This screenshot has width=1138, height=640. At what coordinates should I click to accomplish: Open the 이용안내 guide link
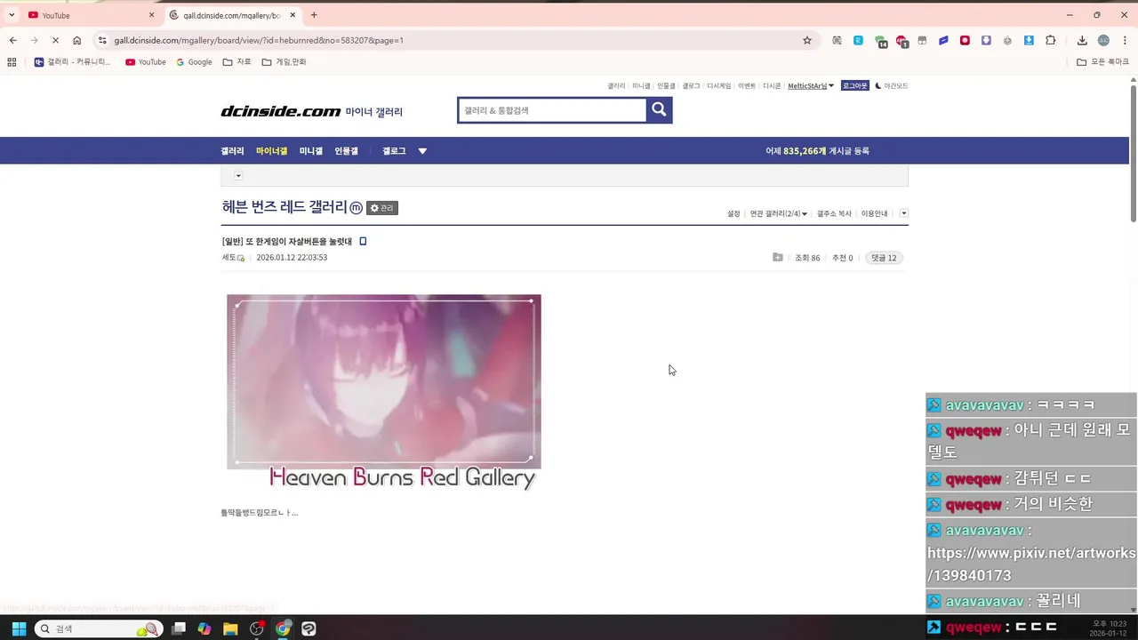(x=874, y=213)
